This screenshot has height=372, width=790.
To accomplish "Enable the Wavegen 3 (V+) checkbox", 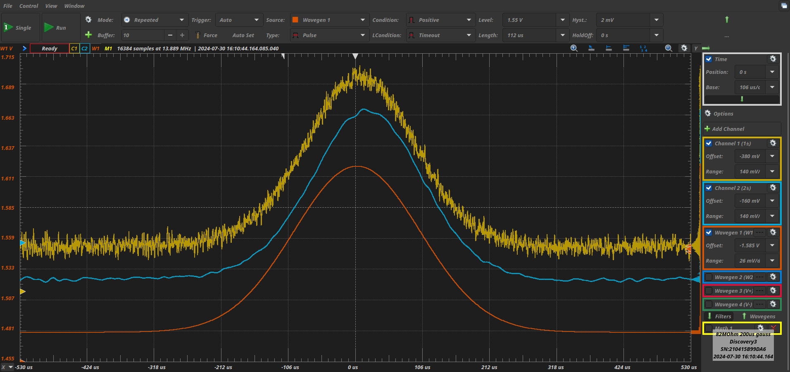I will pos(709,291).
